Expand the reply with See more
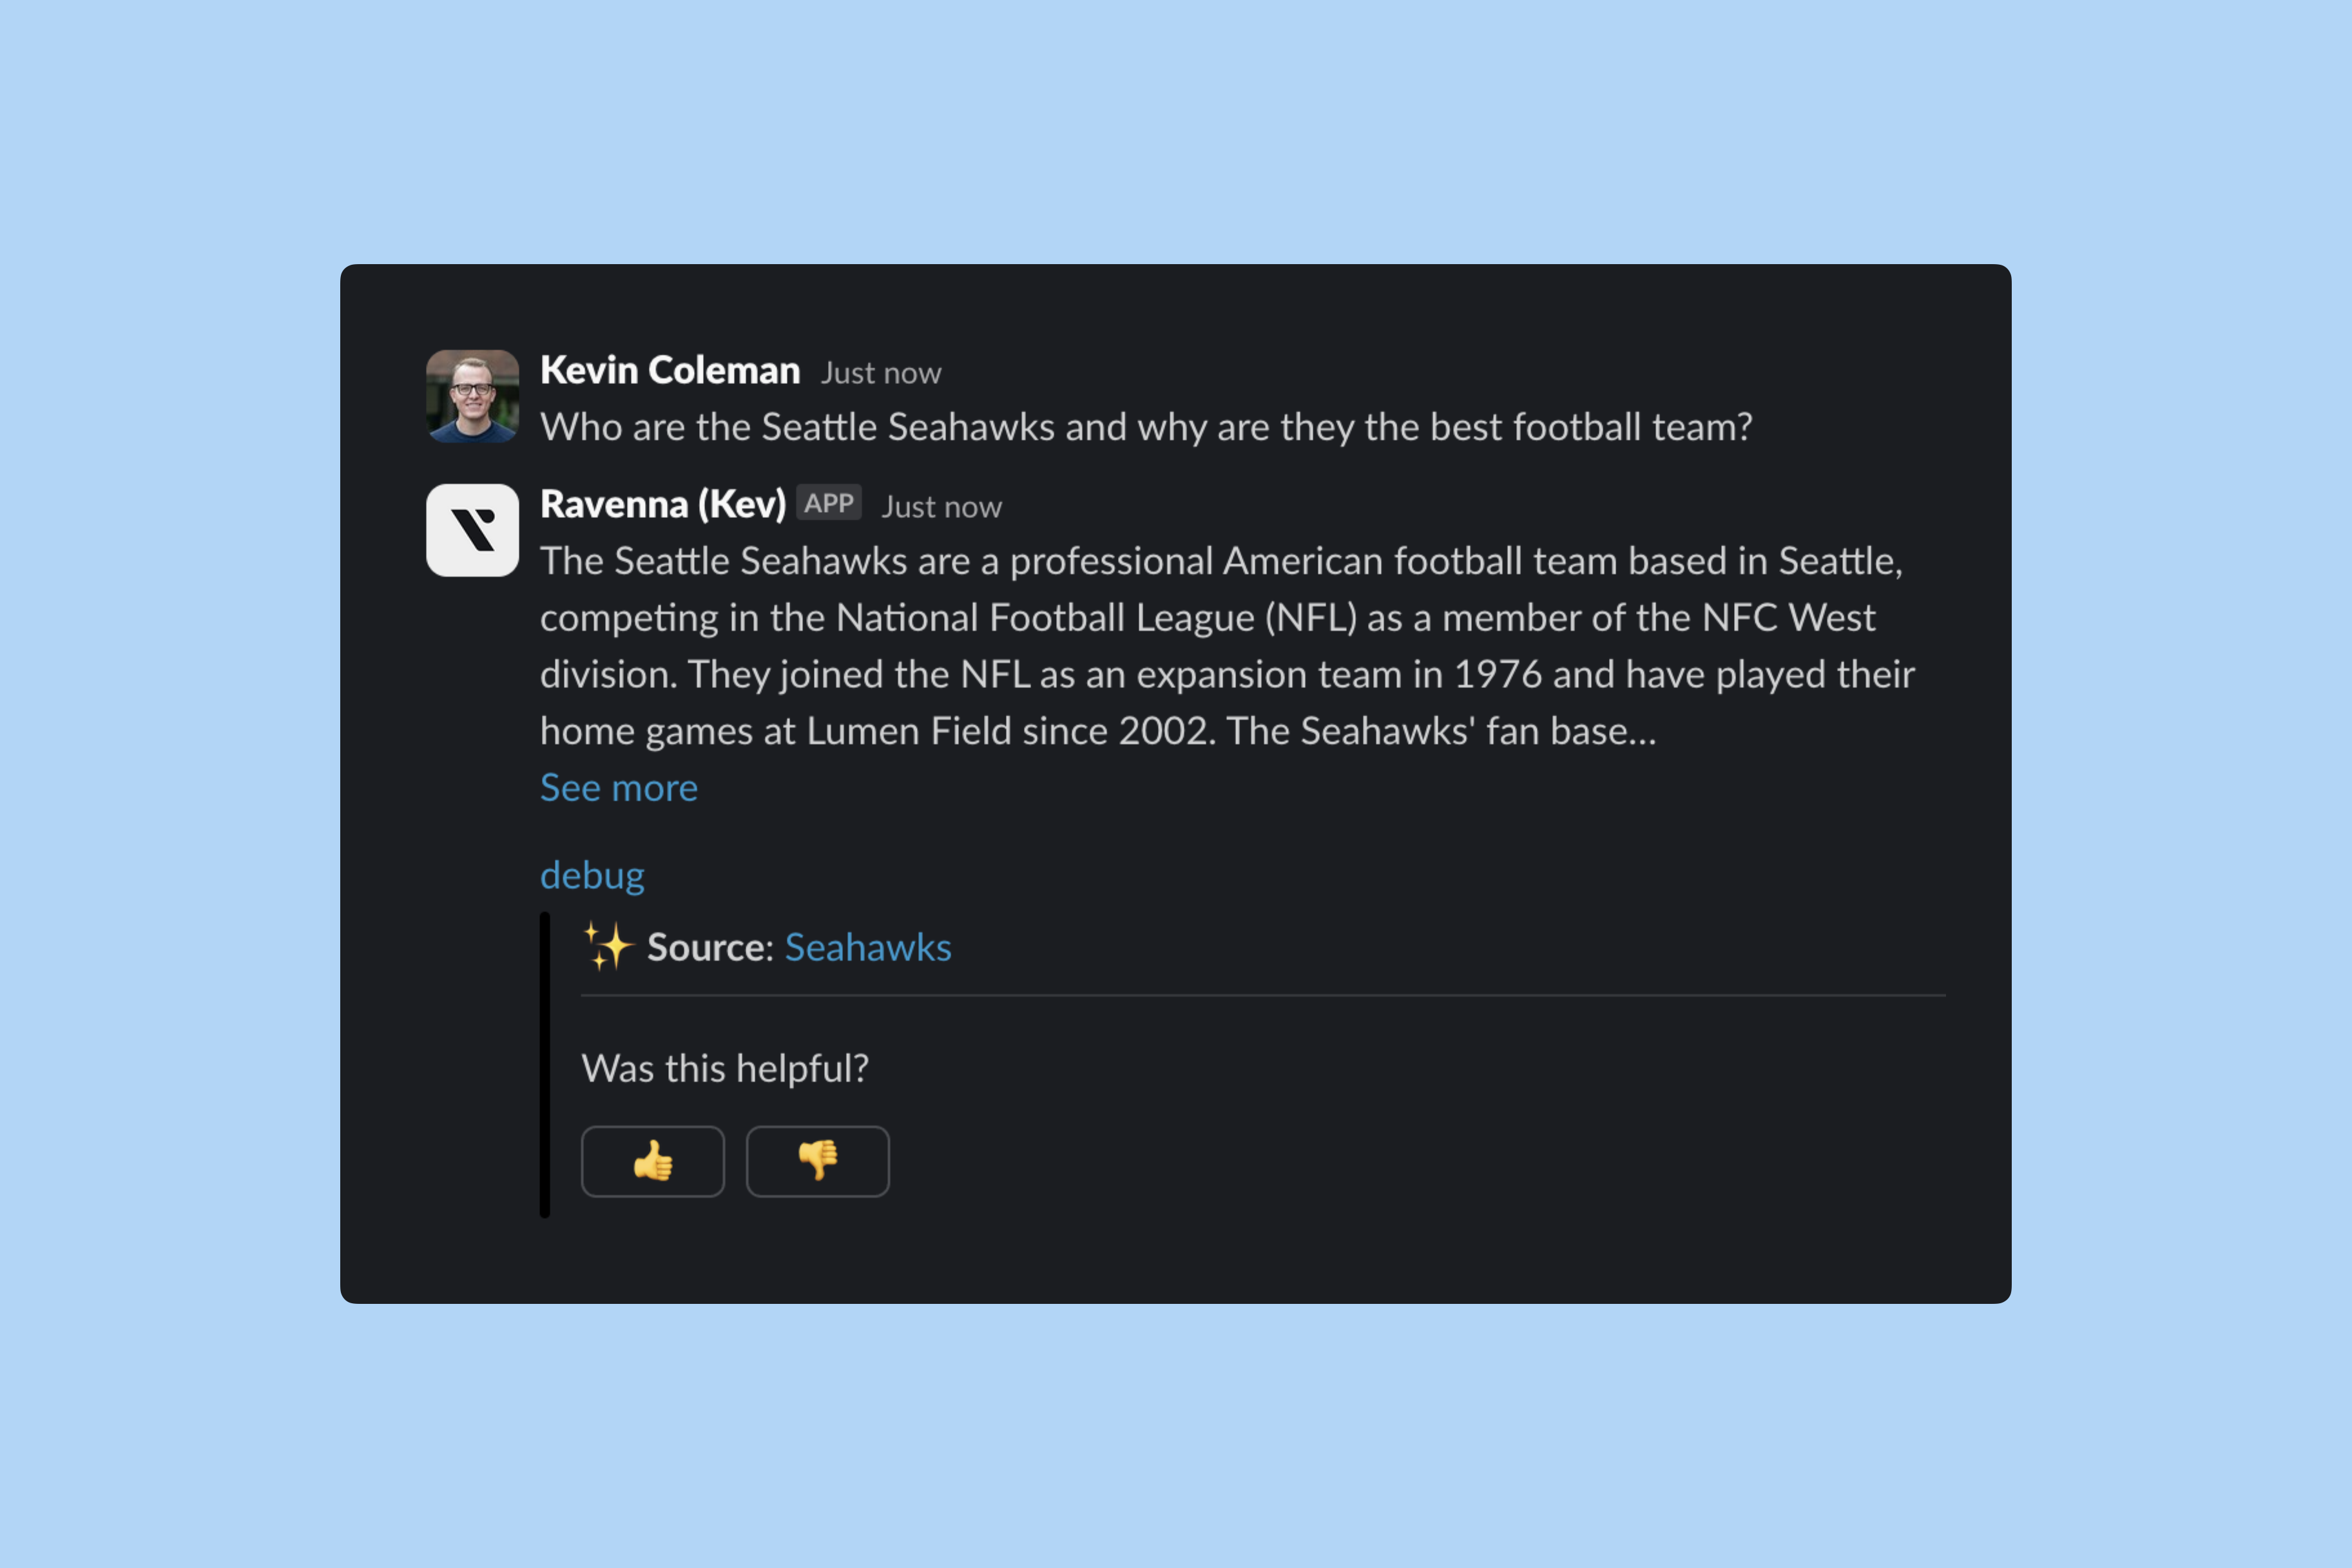 point(618,788)
